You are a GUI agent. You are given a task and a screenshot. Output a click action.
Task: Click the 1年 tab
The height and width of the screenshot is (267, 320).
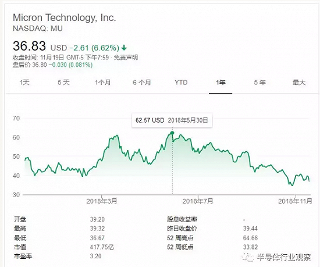(221, 83)
